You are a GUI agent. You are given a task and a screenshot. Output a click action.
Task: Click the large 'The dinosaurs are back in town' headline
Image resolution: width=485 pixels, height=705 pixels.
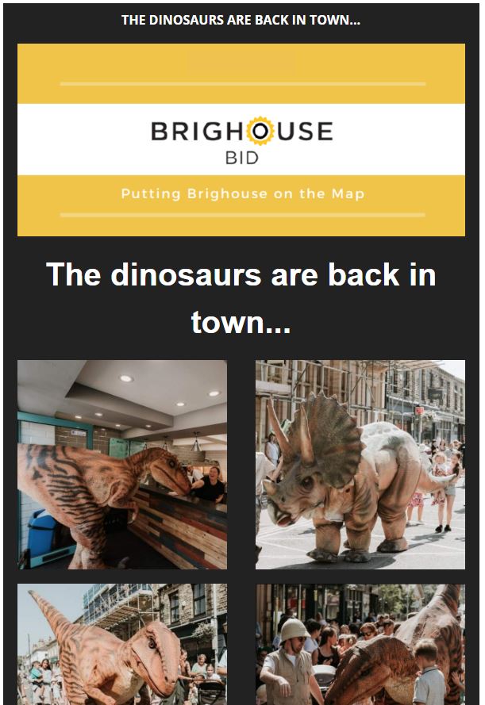coord(241,298)
